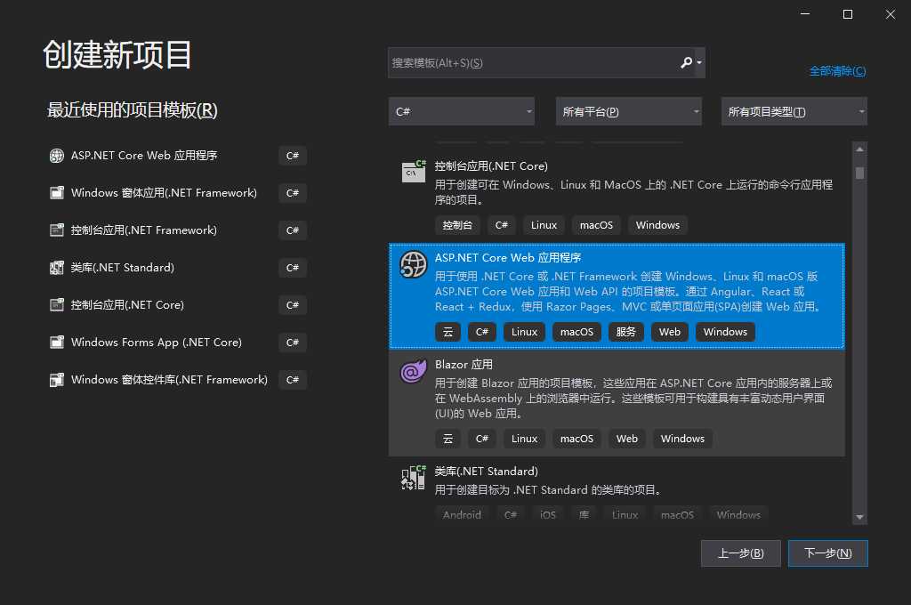
Task: Open the 所有平台 platform filter dropdown
Action: pos(629,111)
